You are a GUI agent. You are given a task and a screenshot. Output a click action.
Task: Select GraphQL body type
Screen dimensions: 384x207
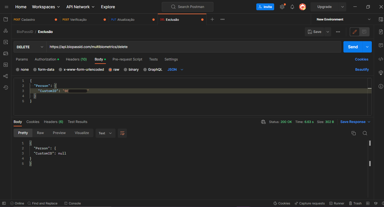(145, 70)
